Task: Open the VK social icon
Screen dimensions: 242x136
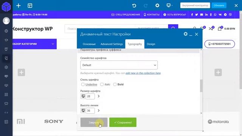Action: click(x=220, y=15)
